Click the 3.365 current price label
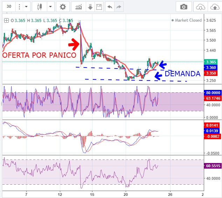The height and width of the screenshot is (198, 222). pos(211,62)
